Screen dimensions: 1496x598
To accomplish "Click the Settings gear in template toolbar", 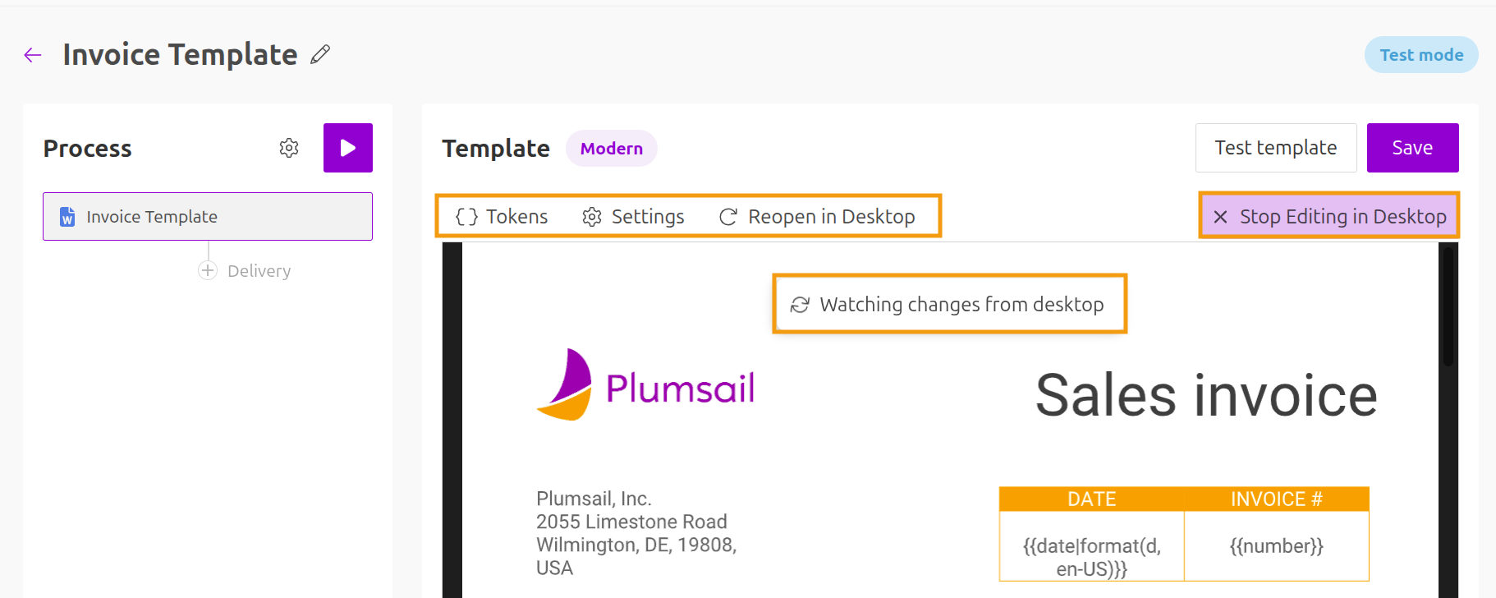I will (592, 217).
